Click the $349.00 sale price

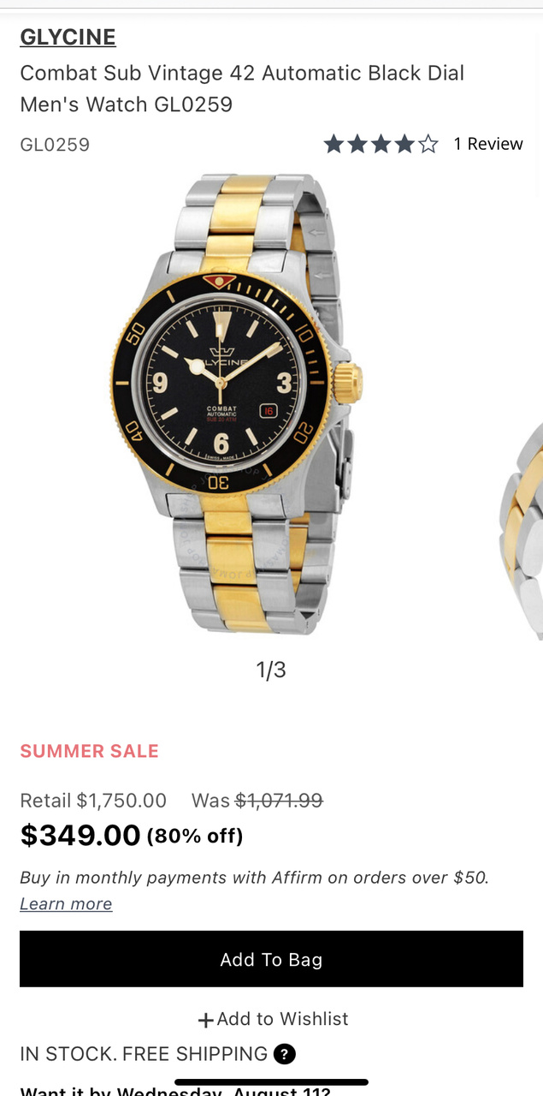click(80, 835)
